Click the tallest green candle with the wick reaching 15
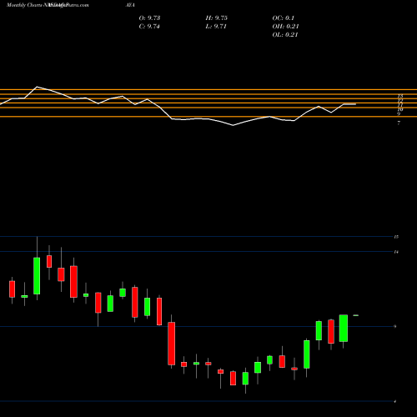The image size is (417, 417). pyautogui.click(x=37, y=276)
